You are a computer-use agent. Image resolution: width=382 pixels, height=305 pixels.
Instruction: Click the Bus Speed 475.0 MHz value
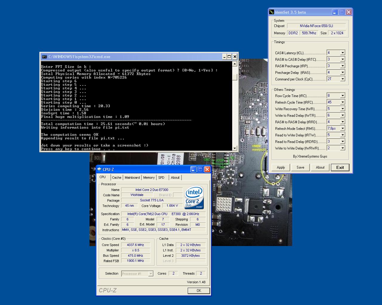135,256
